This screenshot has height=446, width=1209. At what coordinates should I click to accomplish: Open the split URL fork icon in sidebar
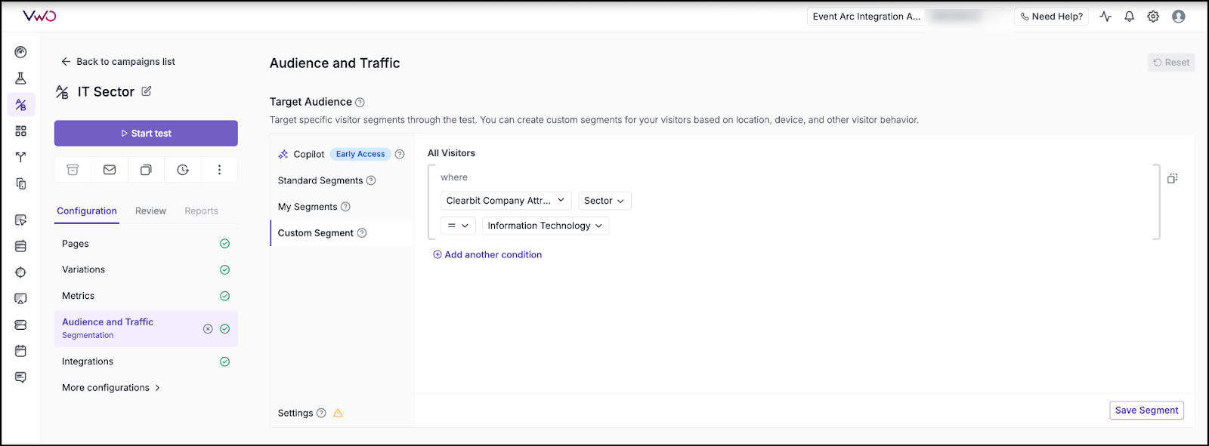click(20, 157)
